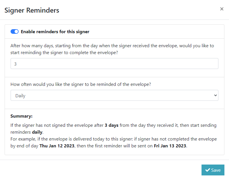The width and height of the screenshot is (229, 180).
Task: Click the X icon to close dialog
Action: [222, 9]
